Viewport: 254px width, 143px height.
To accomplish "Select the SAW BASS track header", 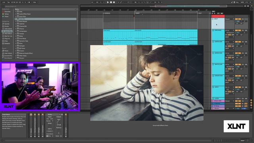I will [x=218, y=35].
